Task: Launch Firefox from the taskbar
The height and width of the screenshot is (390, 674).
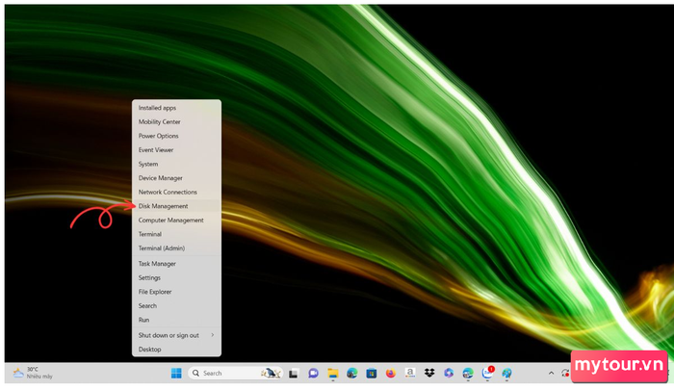Action: tap(390, 373)
